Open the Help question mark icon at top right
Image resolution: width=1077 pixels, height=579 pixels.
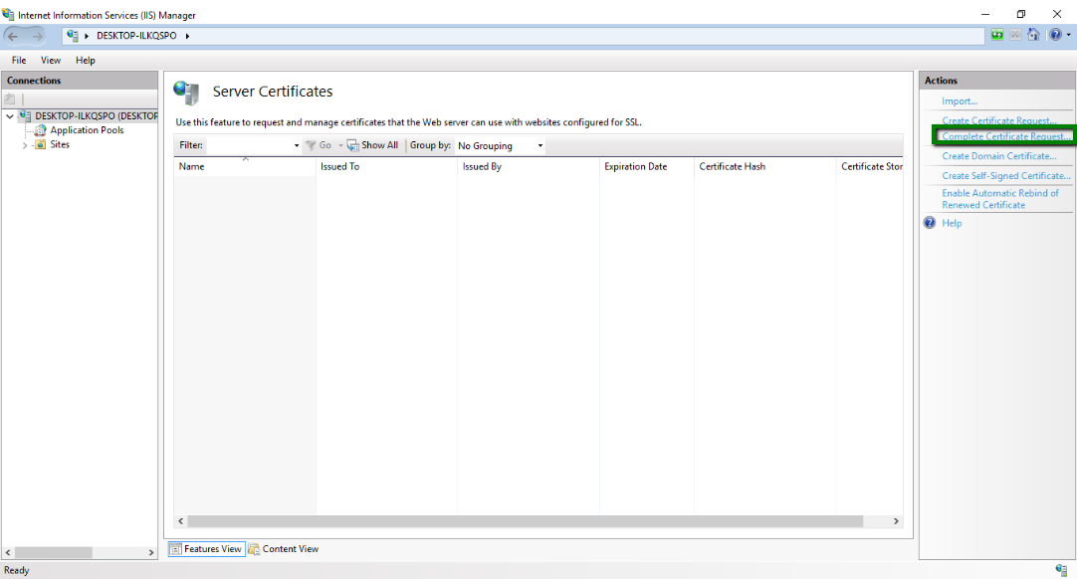click(x=1055, y=35)
